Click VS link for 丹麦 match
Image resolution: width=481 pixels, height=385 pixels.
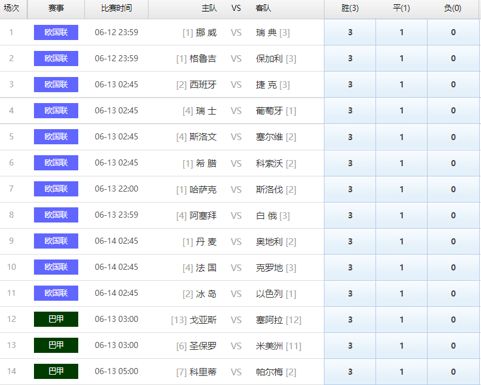coord(236,241)
